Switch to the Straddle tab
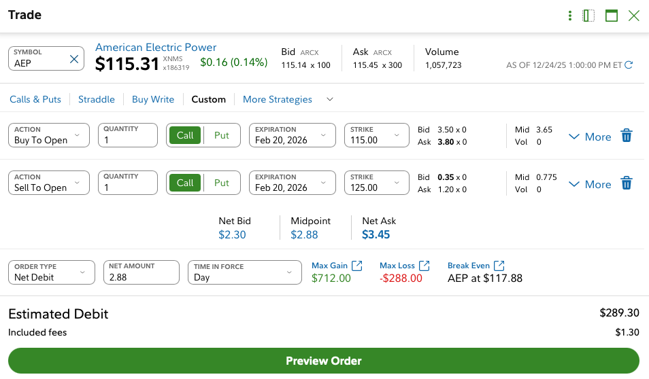Screen dimensions: 649x379 point(96,99)
